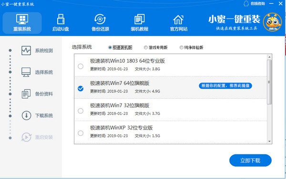Image resolution: width=286 pixels, height=179 pixels.
Task: Click the 选择系统 monitor step icon
Action: 26,72
